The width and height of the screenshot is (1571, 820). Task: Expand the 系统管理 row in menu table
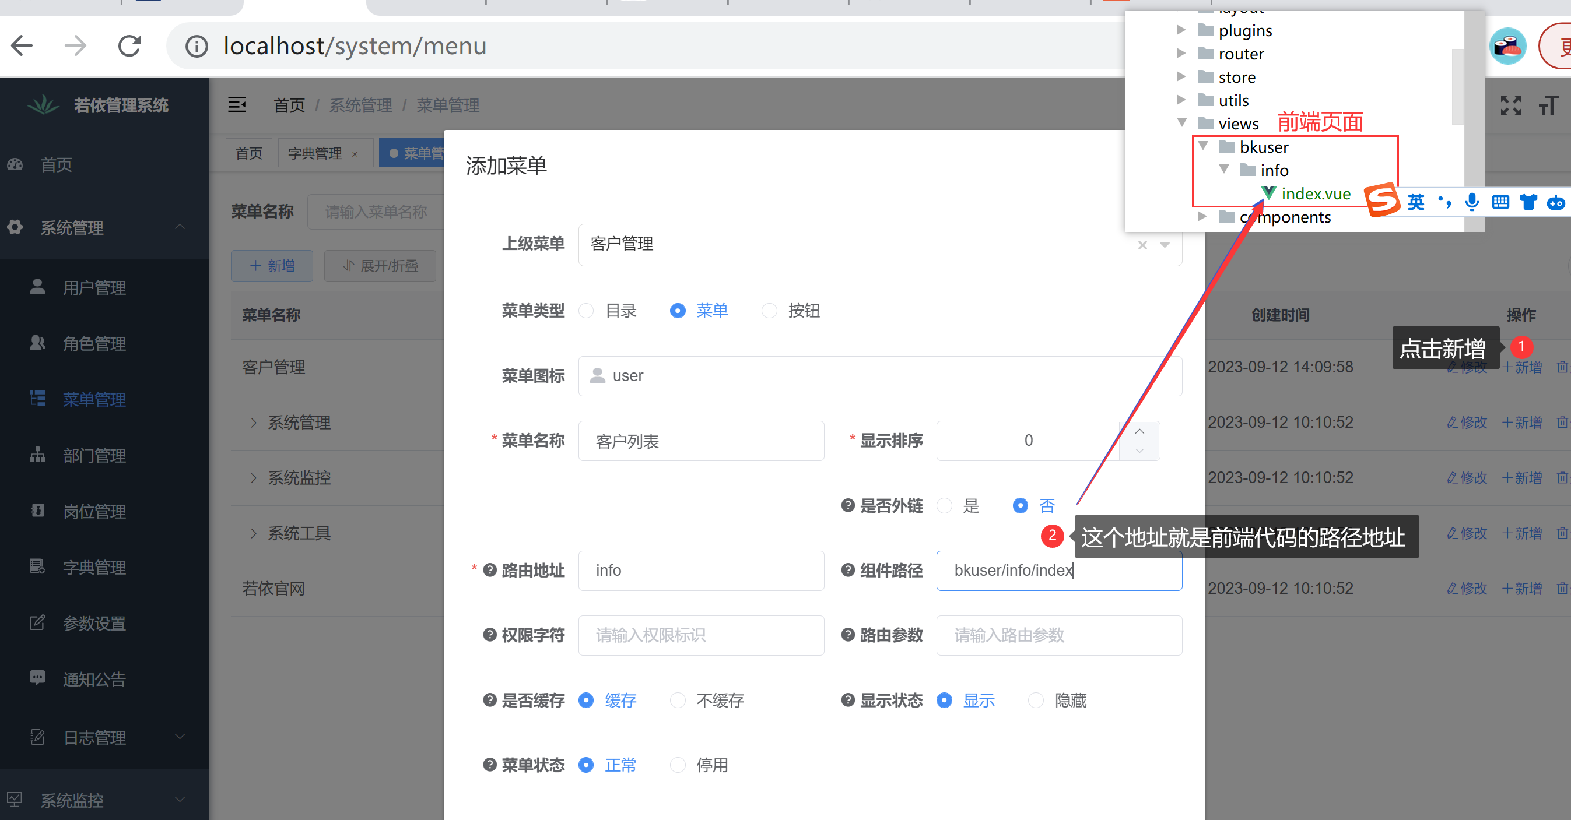click(254, 423)
